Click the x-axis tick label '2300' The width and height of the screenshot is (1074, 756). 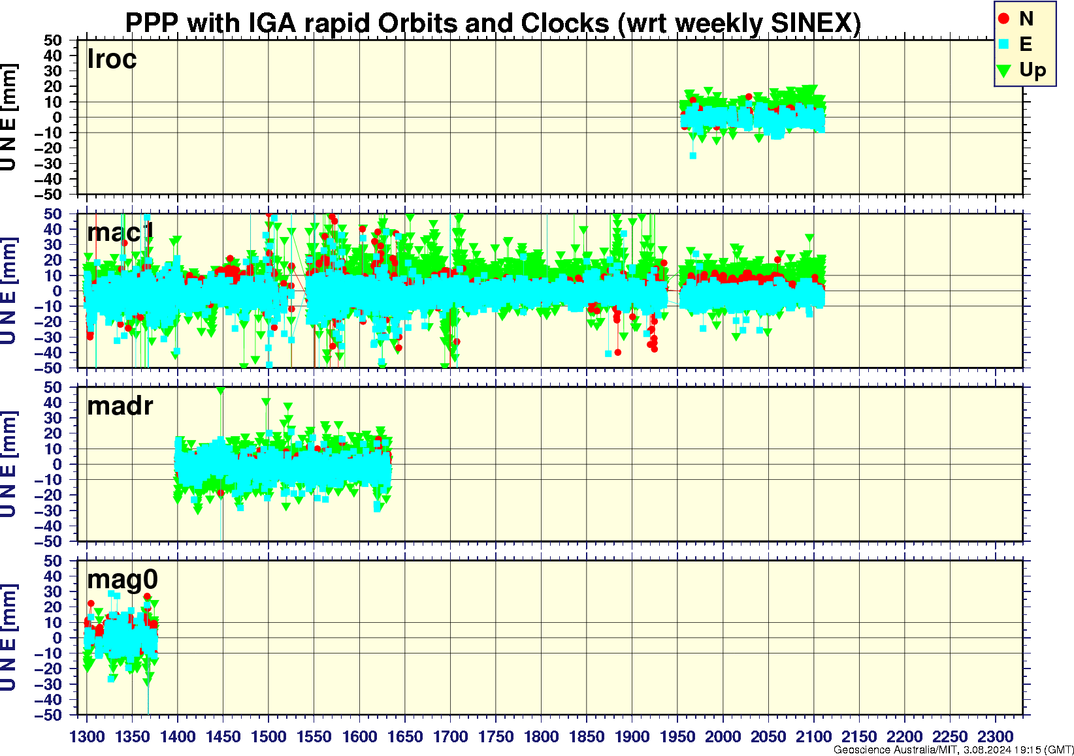click(995, 736)
